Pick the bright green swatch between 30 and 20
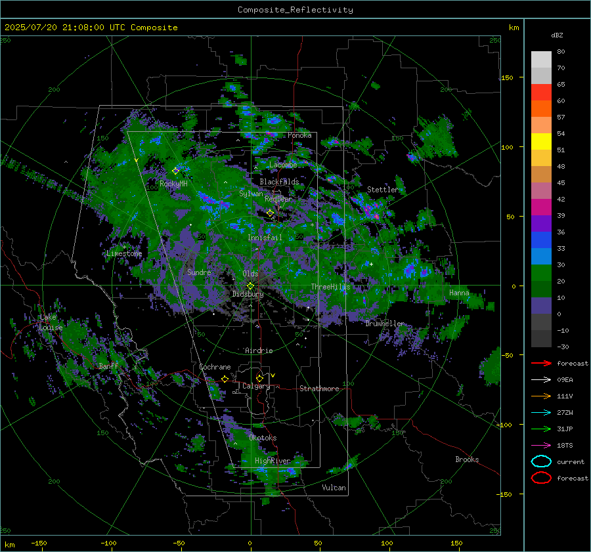 pyautogui.click(x=541, y=273)
